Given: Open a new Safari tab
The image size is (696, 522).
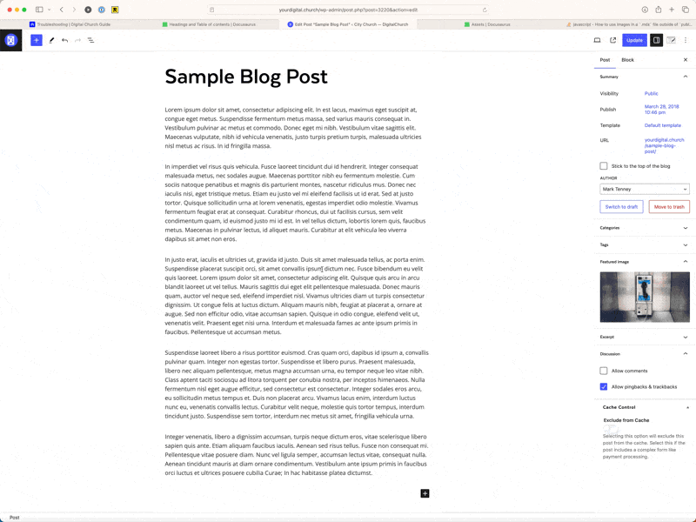Looking at the screenshot, I should [672, 10].
